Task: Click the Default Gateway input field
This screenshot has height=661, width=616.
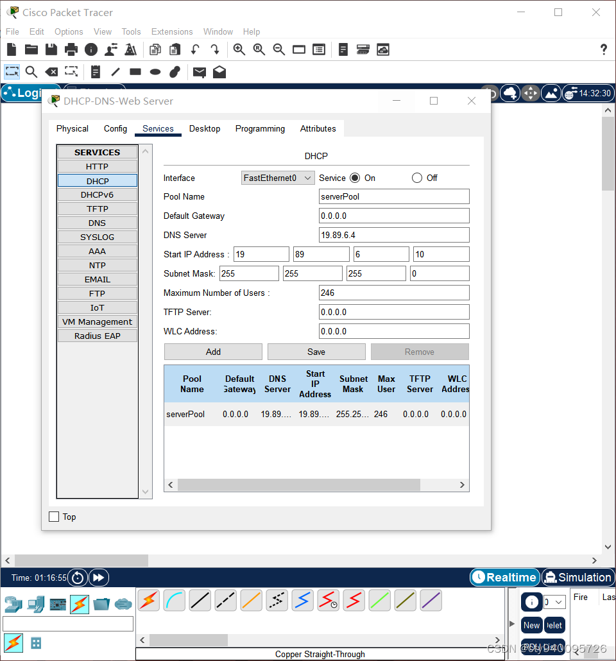Action: 394,216
